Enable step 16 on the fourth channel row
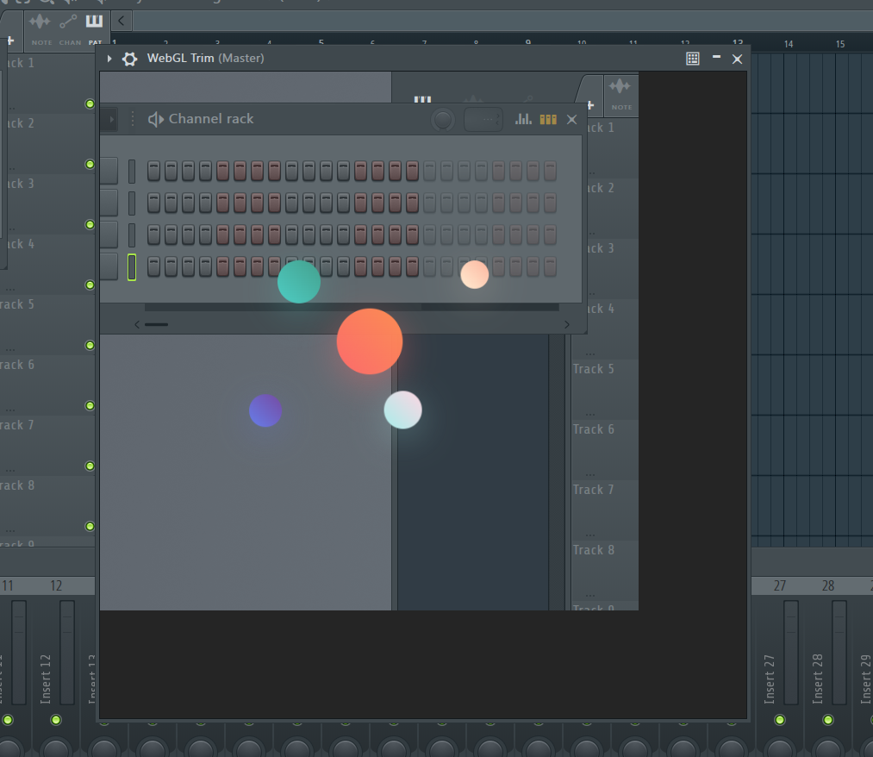This screenshot has width=873, height=757. [x=412, y=267]
